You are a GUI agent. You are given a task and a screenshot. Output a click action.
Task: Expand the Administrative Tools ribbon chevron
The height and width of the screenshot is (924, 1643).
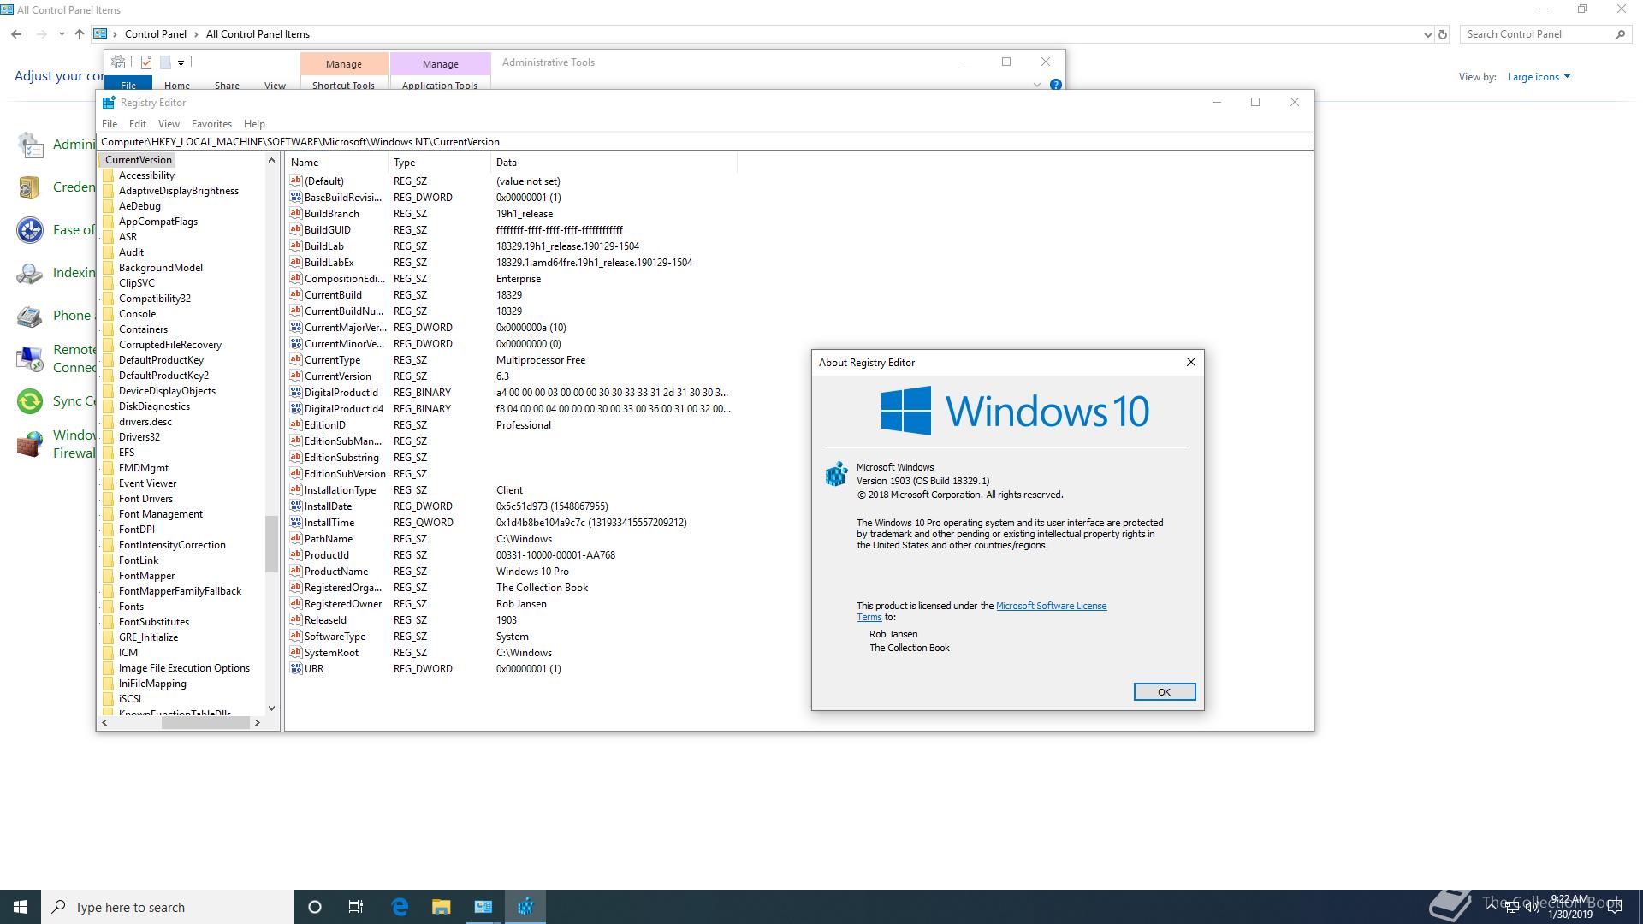(x=1036, y=85)
